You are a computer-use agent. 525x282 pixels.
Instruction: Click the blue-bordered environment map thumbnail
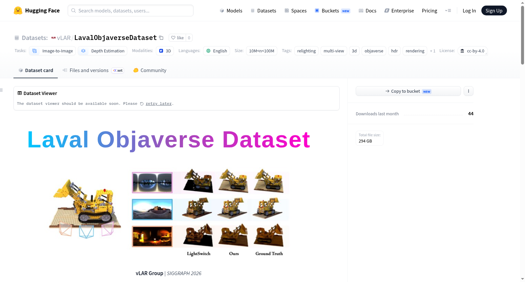(152, 209)
